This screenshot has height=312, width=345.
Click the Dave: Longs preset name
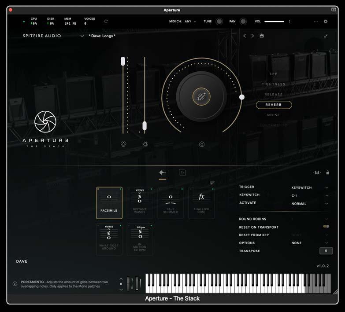point(102,36)
